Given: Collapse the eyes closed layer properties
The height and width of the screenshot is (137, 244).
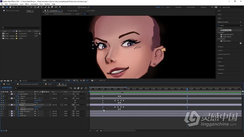Looking at the screenshot, I should coord(10,94).
